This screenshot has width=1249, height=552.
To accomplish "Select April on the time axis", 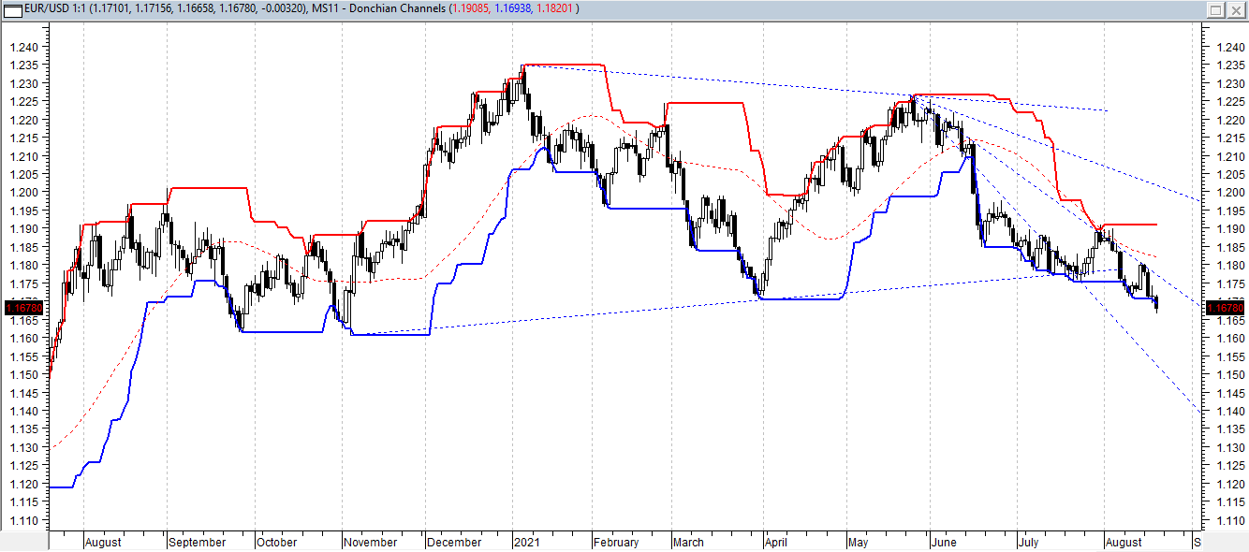I will point(775,543).
